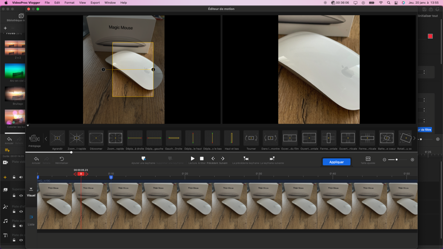Switch timeline to Liste view
Image resolution: width=443 pixels, height=249 pixels.
(x=31, y=221)
